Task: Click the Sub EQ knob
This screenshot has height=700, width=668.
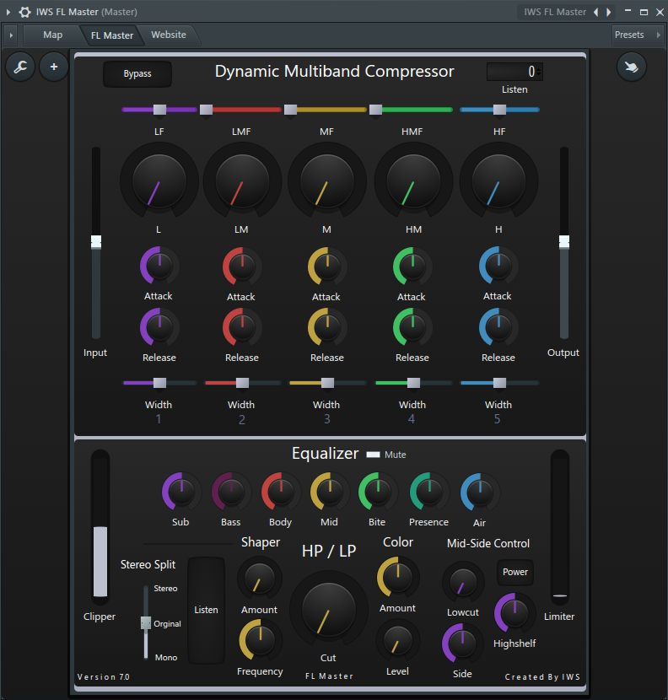Action: coord(181,492)
